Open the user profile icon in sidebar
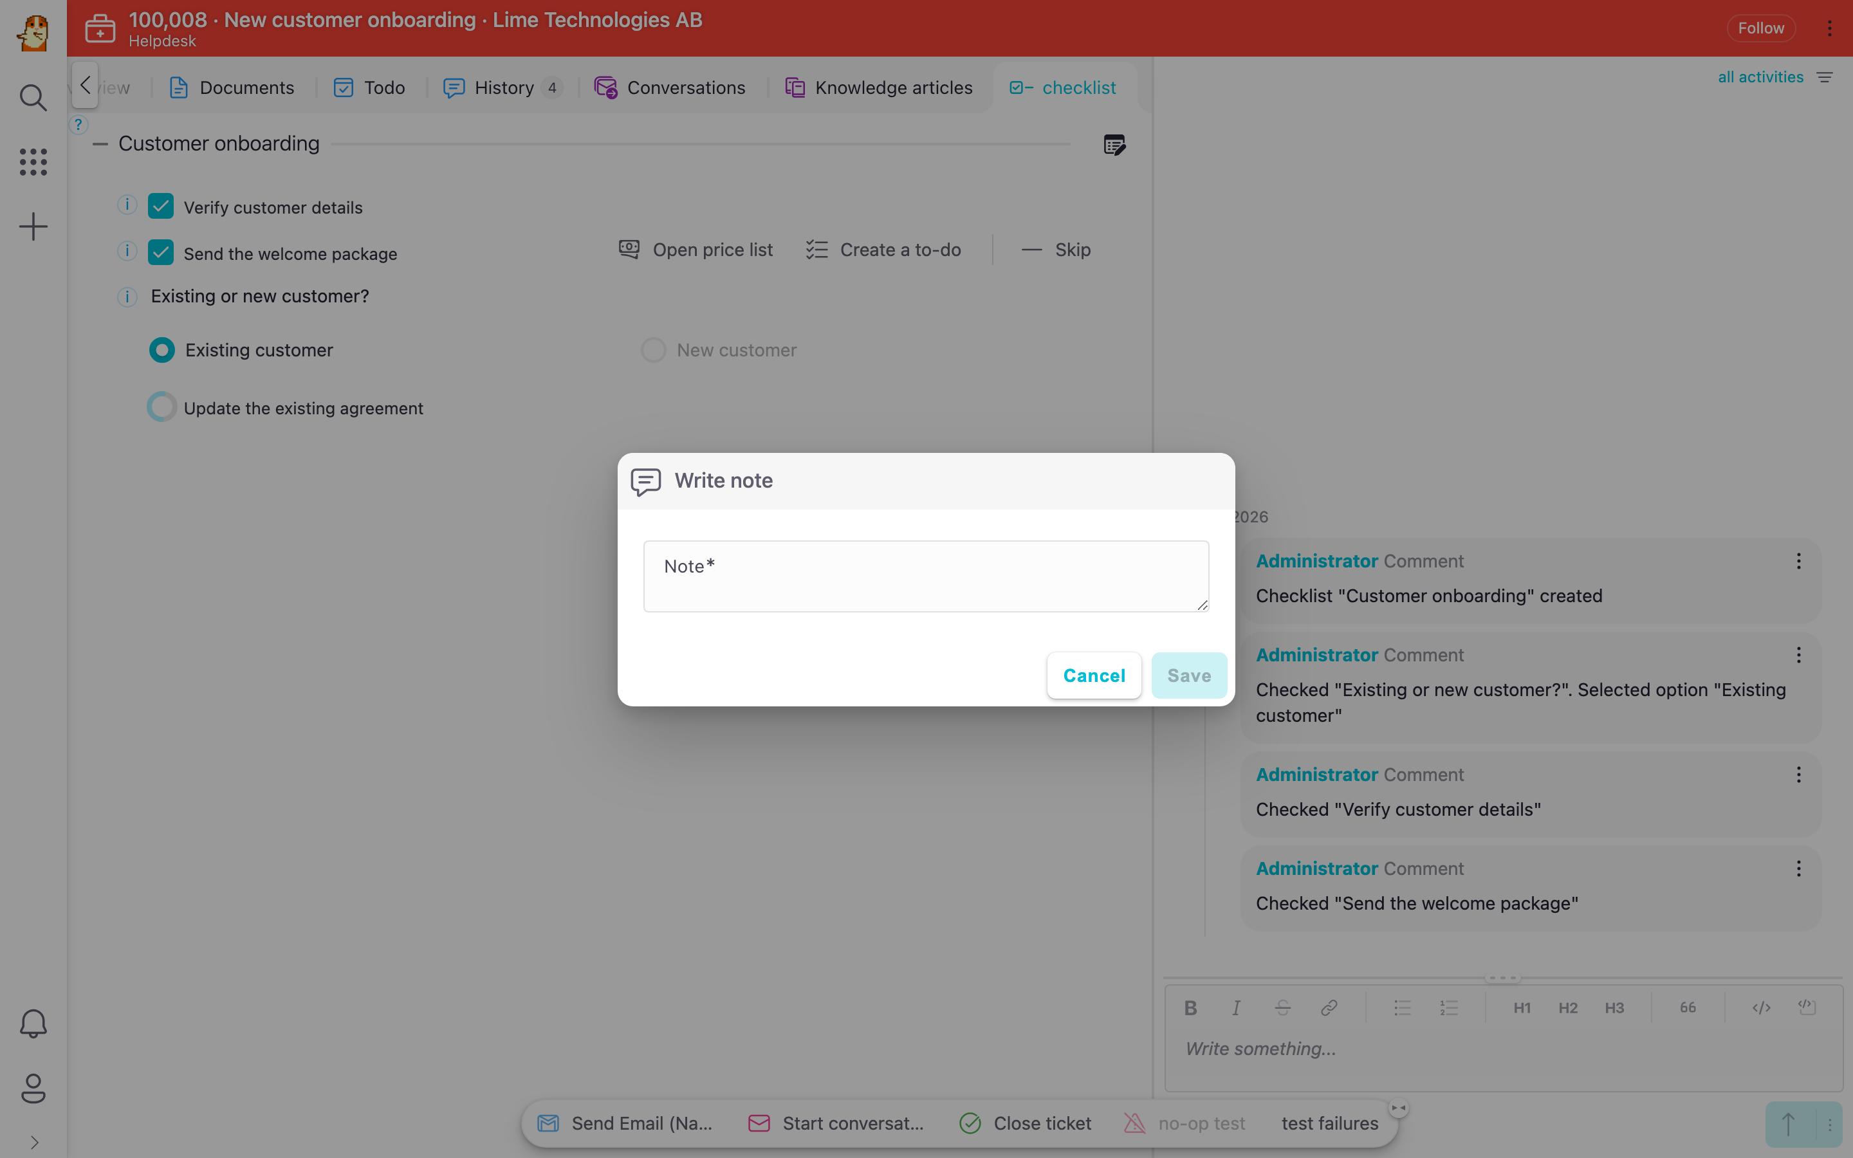Screen dimensions: 1853x1158 coord(33,1087)
